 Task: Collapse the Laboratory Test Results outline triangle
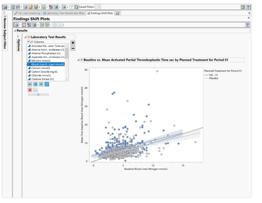click(25, 37)
